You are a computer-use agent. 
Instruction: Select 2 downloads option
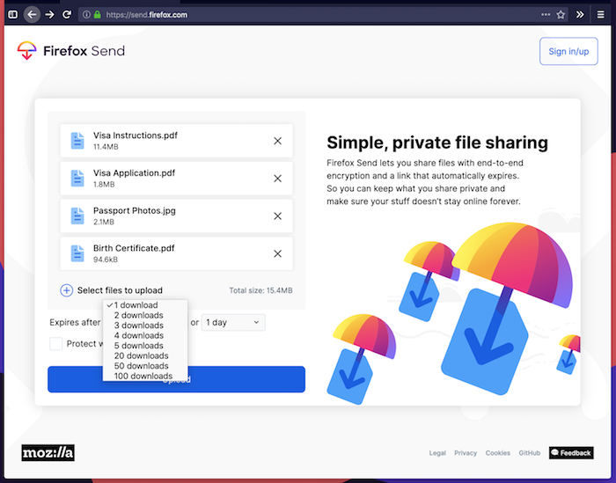[145, 315]
